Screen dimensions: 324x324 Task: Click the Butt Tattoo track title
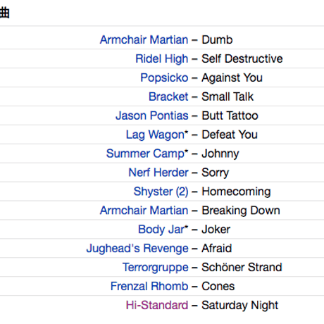click(230, 116)
